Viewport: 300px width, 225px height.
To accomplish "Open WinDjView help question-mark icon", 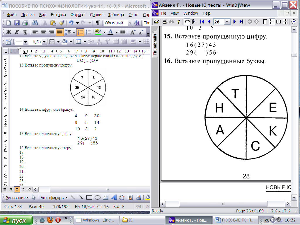I will pos(178,22).
